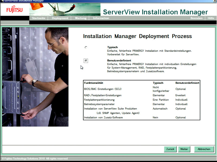Click the ServerView Installation Manager banner title
This screenshot has height=162, width=217.
click(x=155, y=12)
